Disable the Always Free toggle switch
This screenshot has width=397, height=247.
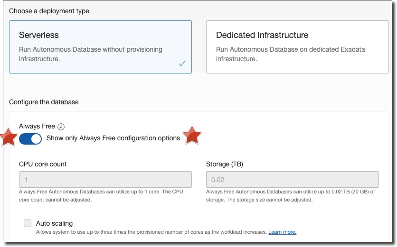(x=30, y=138)
